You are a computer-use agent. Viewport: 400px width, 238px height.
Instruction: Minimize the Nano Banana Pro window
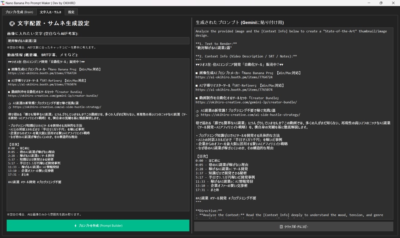coord(369,3)
